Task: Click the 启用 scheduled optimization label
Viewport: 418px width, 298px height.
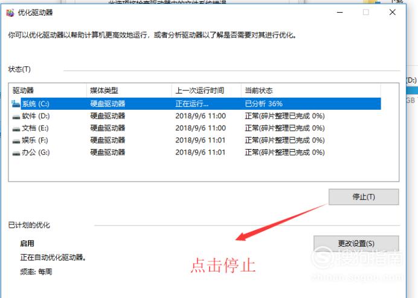Action: (27, 243)
